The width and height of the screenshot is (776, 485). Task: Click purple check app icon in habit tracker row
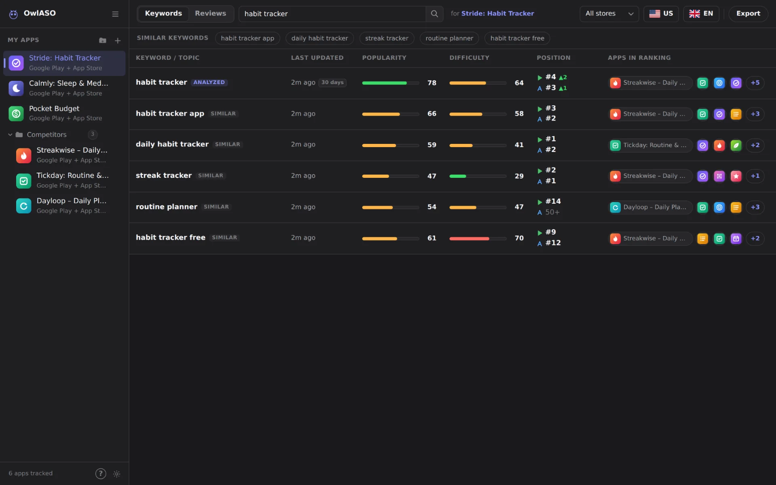click(x=736, y=83)
